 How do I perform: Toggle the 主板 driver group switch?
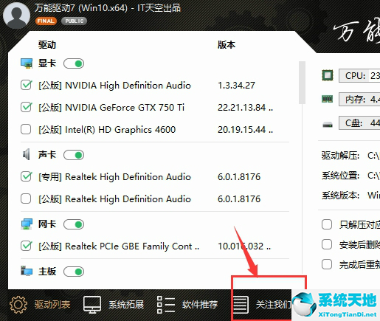point(74,272)
